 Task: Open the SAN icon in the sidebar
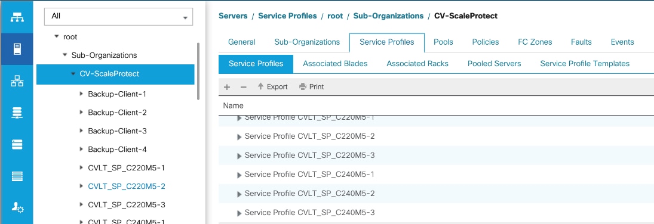click(17, 113)
